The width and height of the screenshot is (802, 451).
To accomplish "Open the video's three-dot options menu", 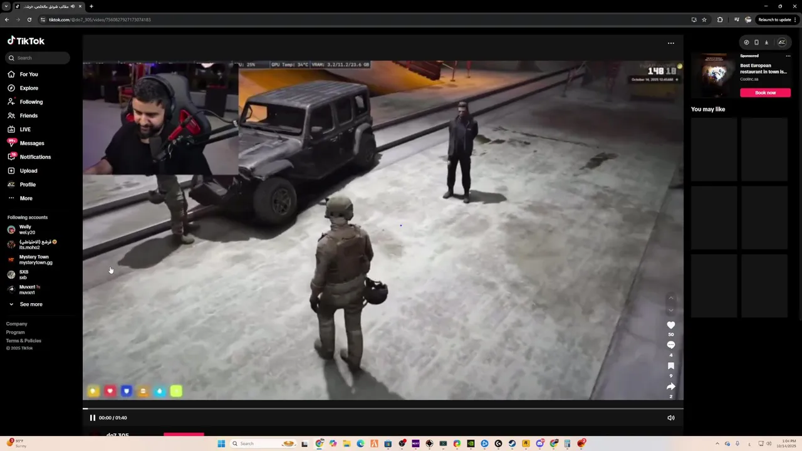I will (670, 43).
